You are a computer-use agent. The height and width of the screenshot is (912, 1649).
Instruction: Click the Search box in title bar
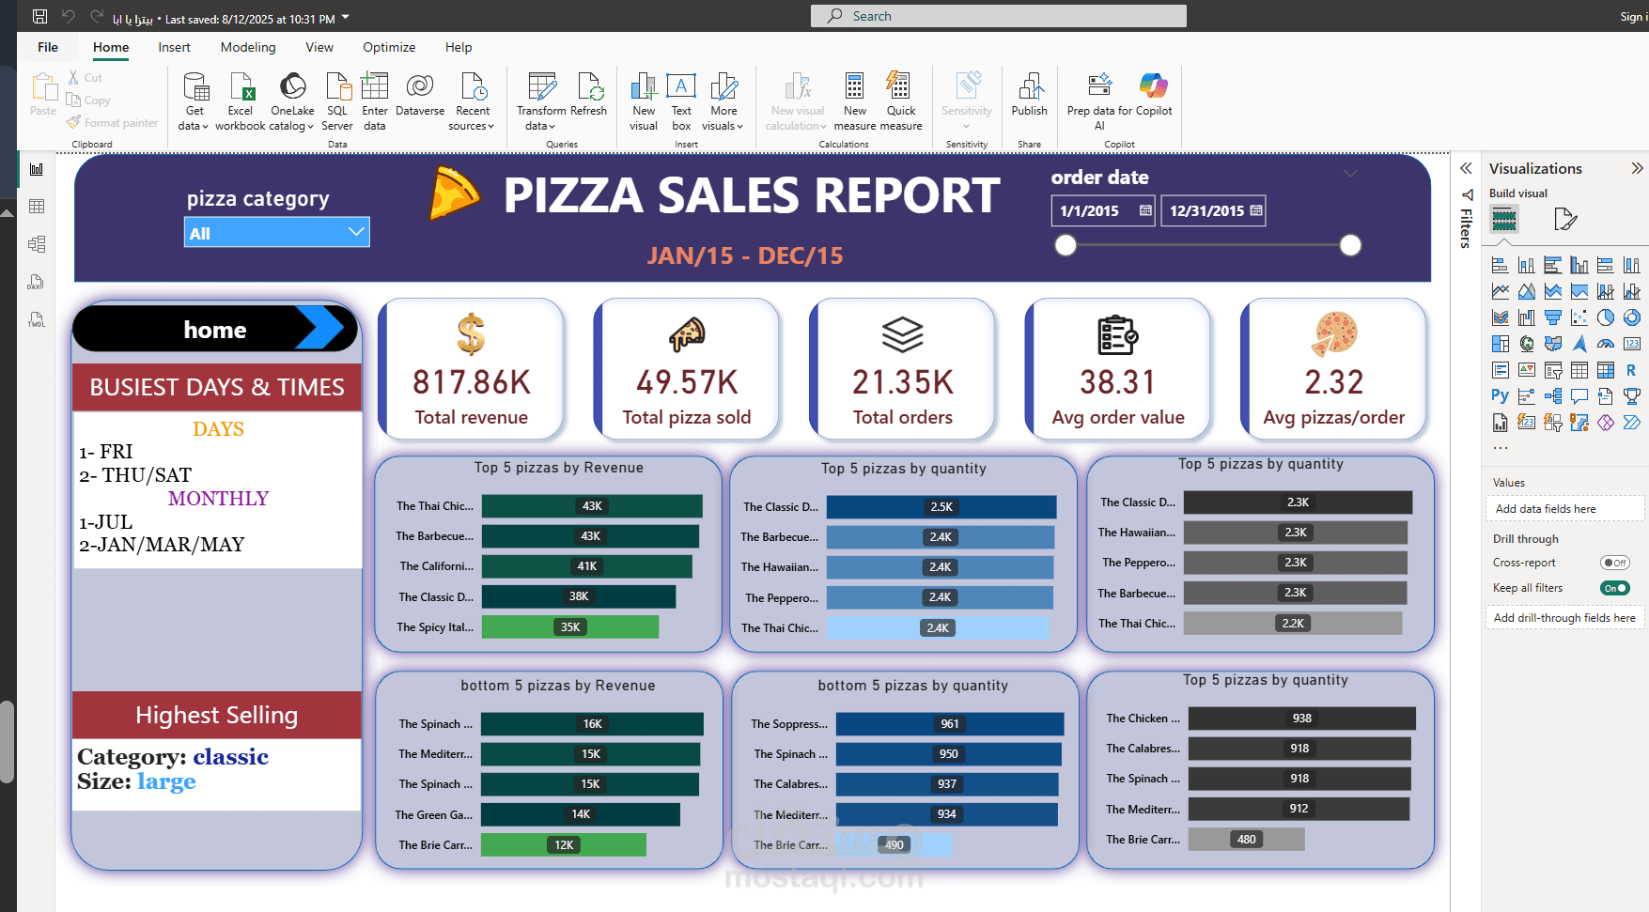tap(999, 16)
